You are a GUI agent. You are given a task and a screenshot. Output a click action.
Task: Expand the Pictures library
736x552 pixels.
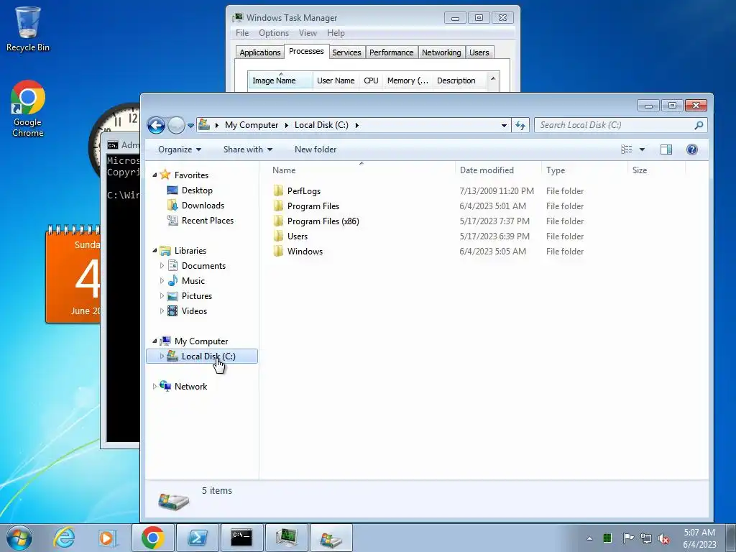162,295
